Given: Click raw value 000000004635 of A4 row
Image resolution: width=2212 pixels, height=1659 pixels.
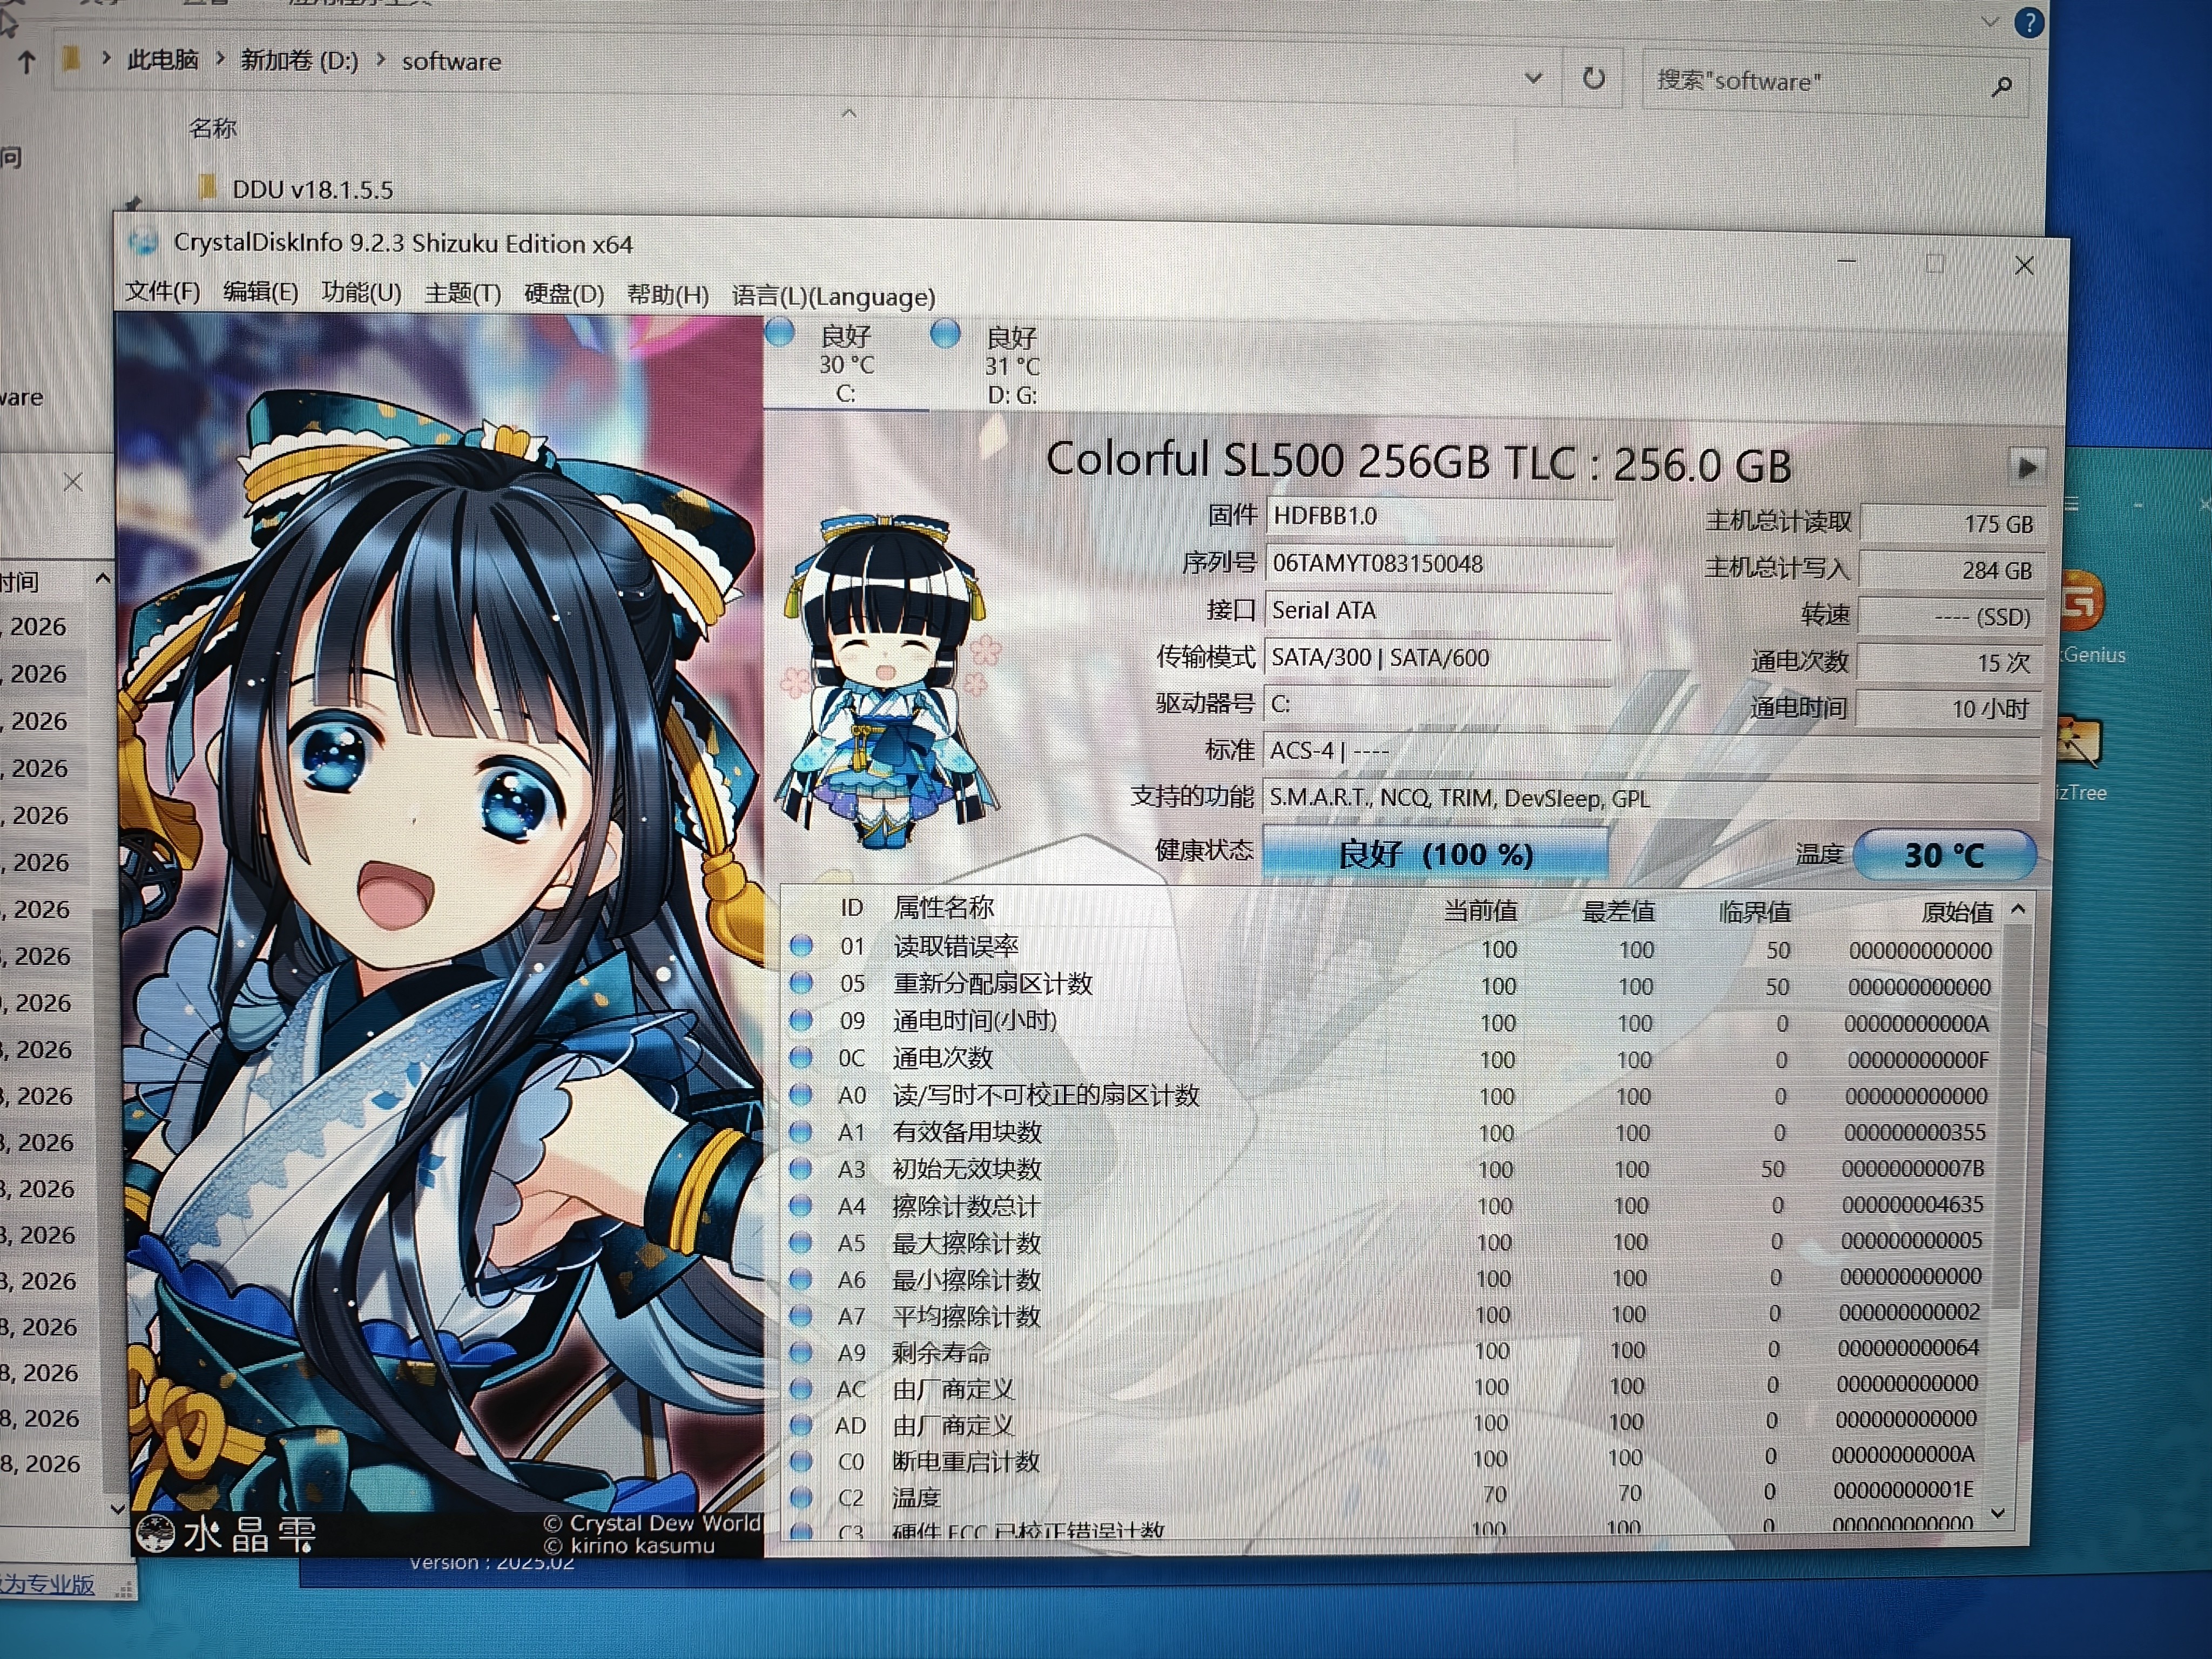Looking at the screenshot, I should [1912, 1205].
